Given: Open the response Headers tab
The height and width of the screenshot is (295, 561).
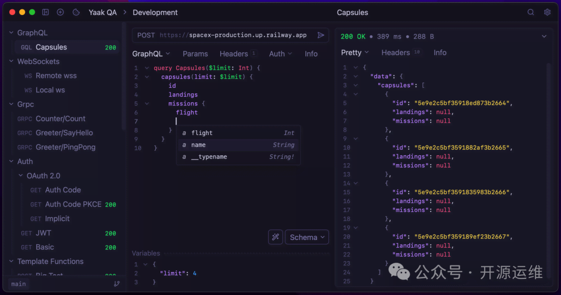Looking at the screenshot, I should (x=396, y=52).
